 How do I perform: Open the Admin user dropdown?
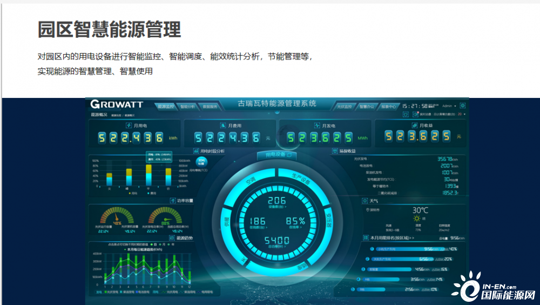[x=449, y=106]
